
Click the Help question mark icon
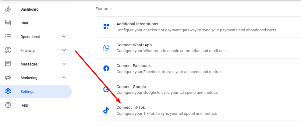pyautogui.click(x=8, y=105)
